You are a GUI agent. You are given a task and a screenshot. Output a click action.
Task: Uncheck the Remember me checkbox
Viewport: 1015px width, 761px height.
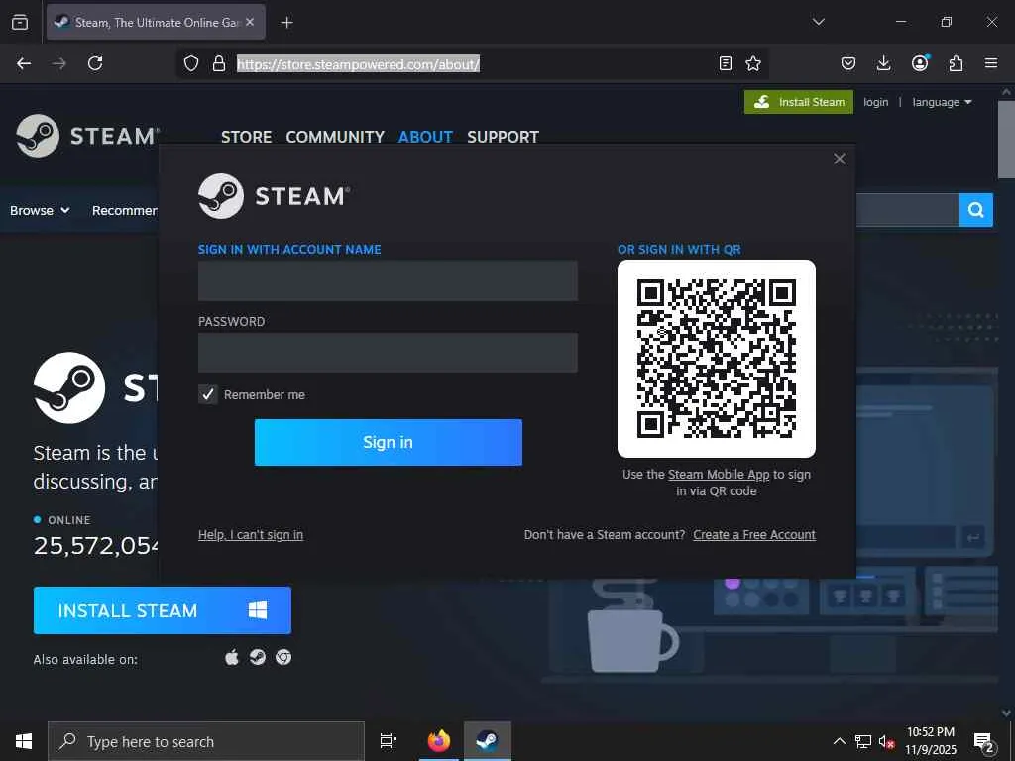[x=208, y=394]
